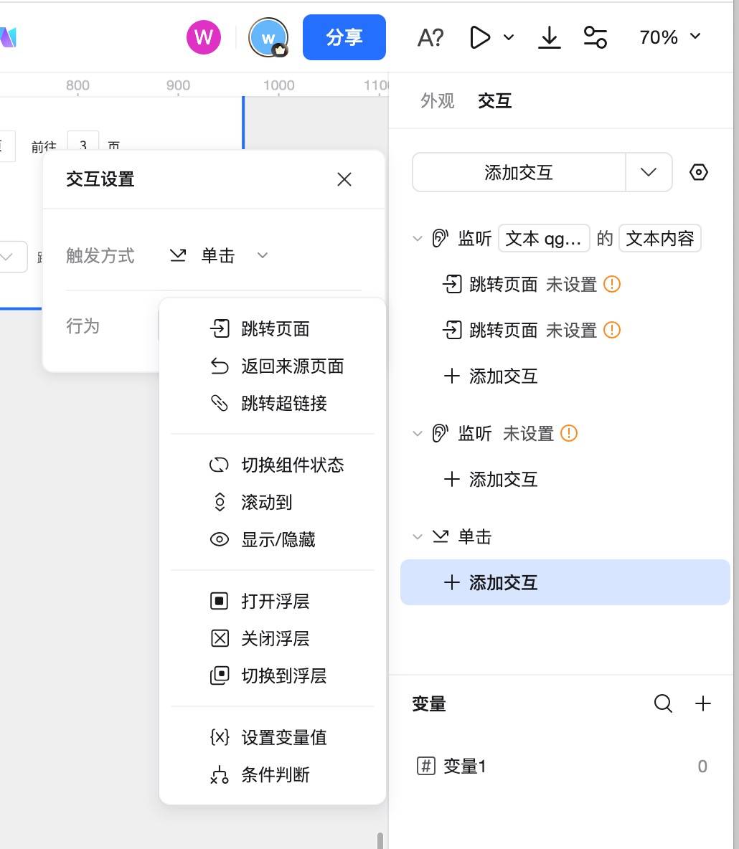
Task: Choose 设置变量值 from the behavior menu
Action: pyautogui.click(x=273, y=737)
